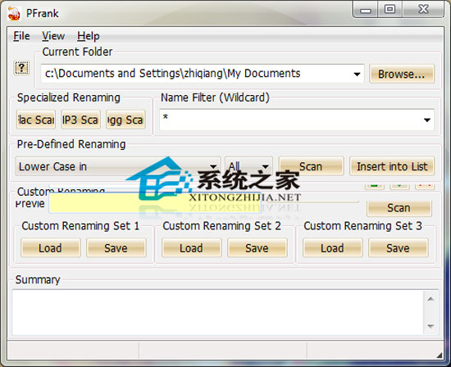
Task: Save Custom Renaming Set 2
Action: coord(257,248)
